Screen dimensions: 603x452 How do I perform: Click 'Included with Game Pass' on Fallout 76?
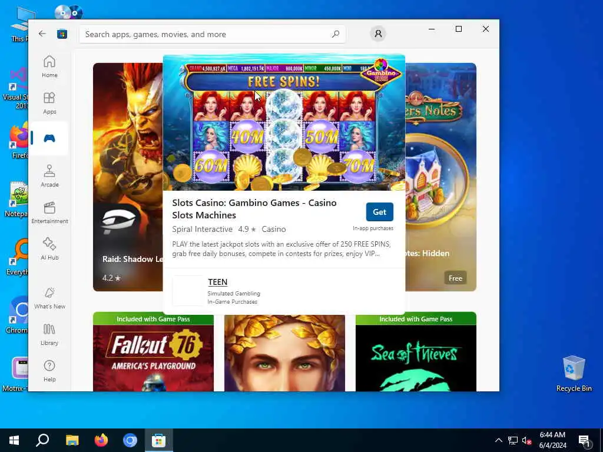coord(153,319)
